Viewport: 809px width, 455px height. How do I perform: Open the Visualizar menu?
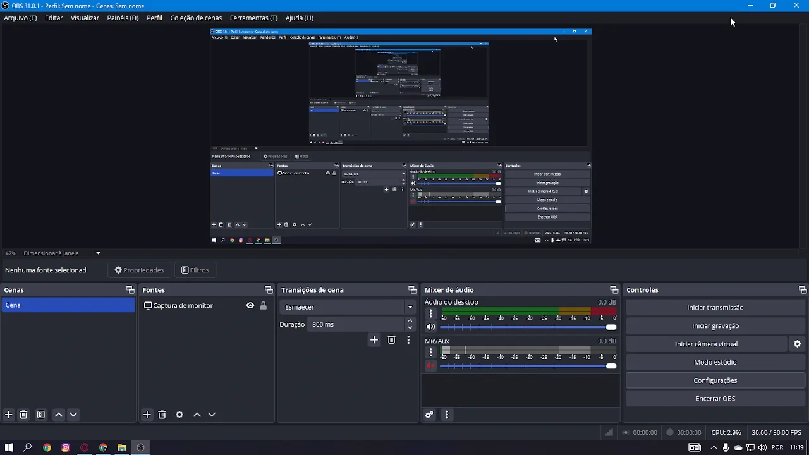85,18
